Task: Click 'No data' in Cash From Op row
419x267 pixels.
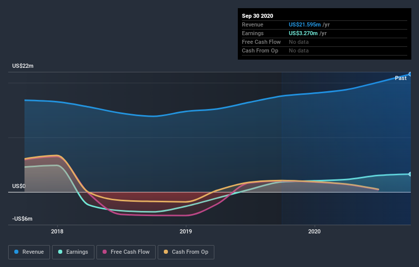Action: (299, 50)
